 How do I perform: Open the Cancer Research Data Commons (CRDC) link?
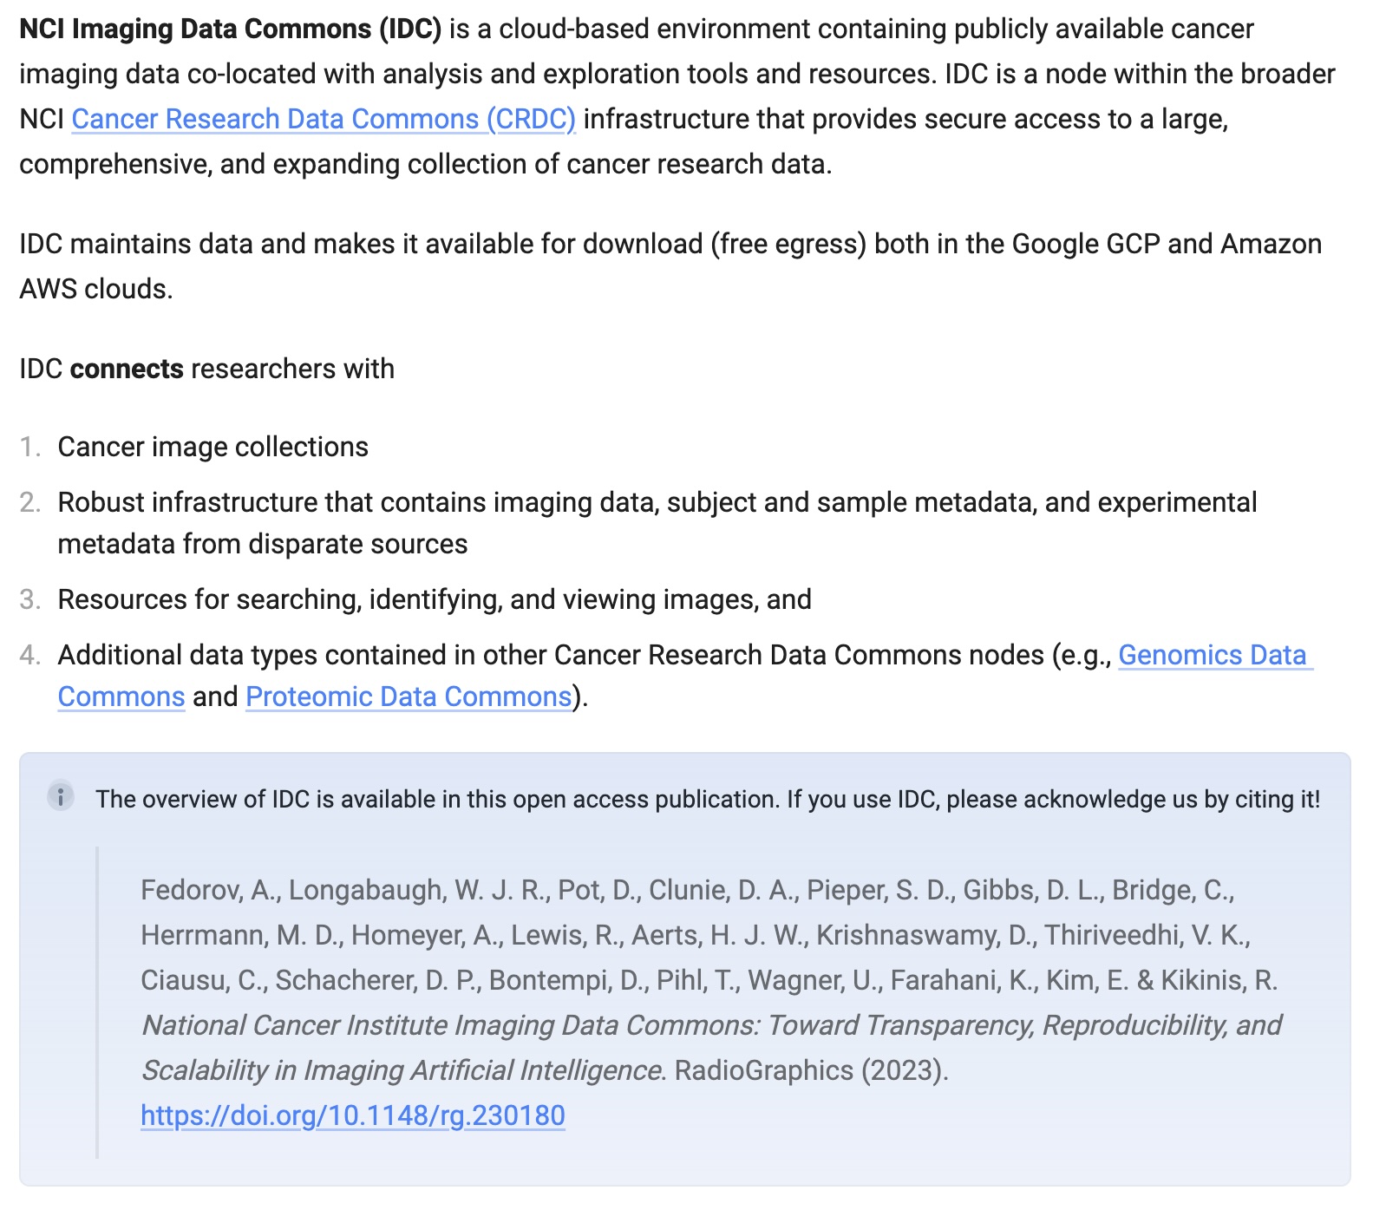pos(323,119)
